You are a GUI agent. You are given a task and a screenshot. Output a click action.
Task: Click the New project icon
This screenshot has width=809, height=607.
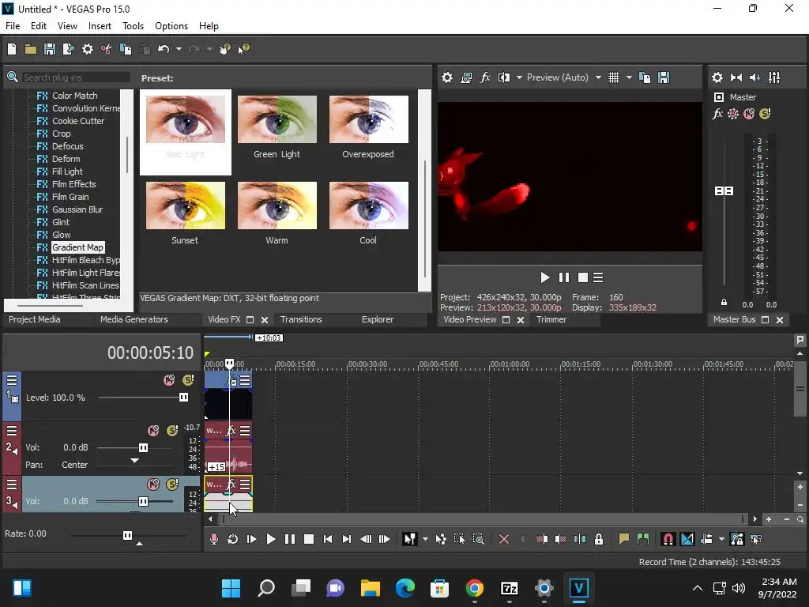[x=12, y=49]
